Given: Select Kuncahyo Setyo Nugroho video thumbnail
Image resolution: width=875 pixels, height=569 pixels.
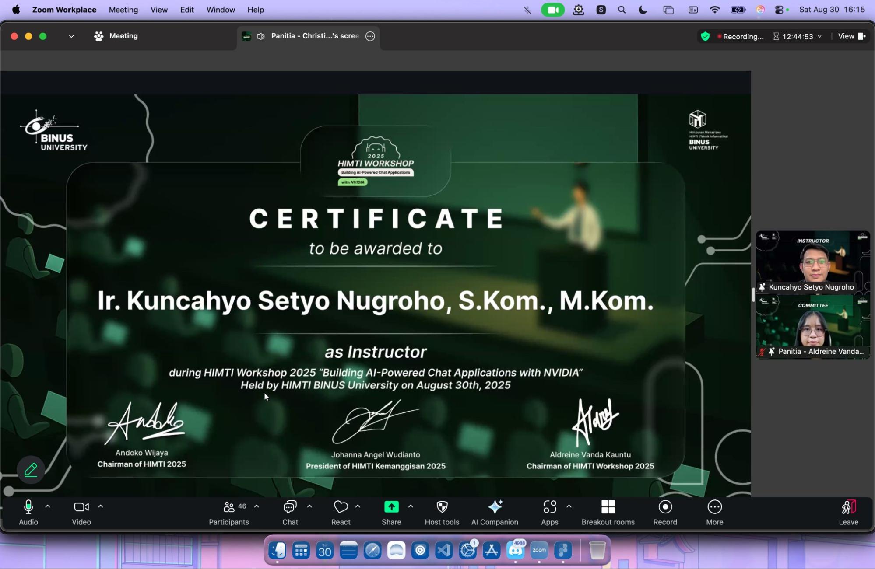Looking at the screenshot, I should click(x=813, y=262).
